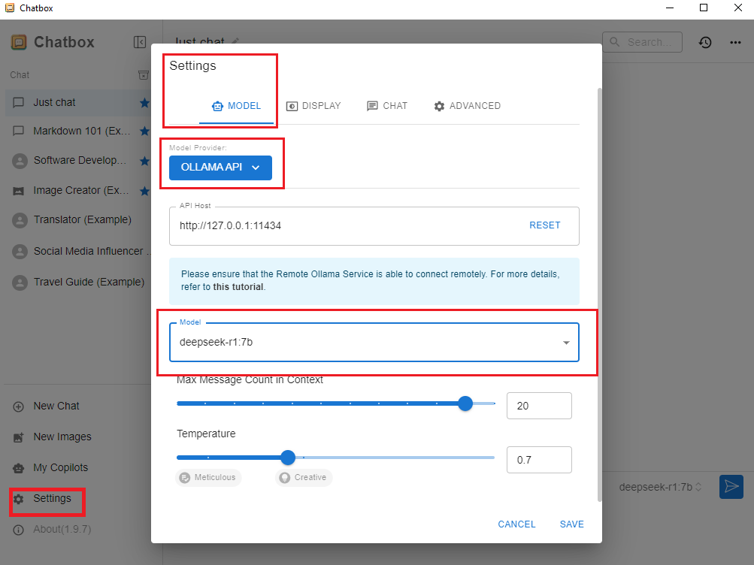
Task: Collapse the sidebar with the panel icon
Action: point(140,42)
